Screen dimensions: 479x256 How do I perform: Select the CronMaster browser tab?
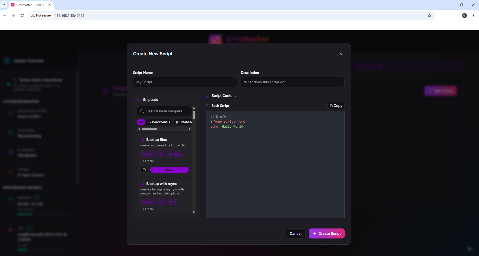tap(31, 5)
